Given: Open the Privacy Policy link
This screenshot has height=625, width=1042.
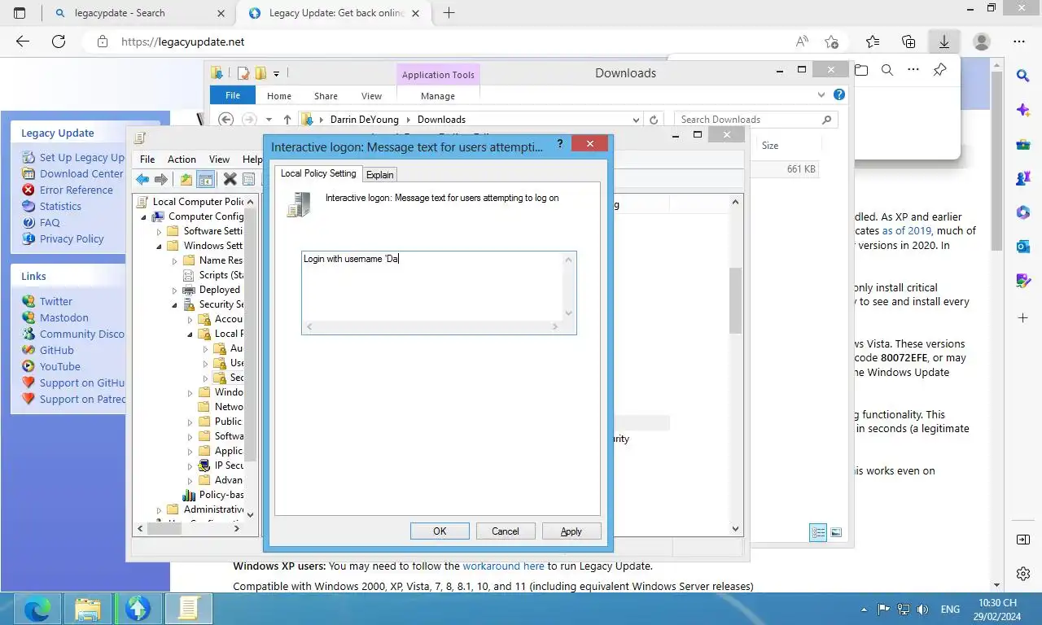Looking at the screenshot, I should [72, 238].
